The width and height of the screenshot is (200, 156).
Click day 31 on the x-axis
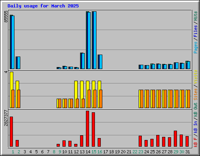coord(187,152)
